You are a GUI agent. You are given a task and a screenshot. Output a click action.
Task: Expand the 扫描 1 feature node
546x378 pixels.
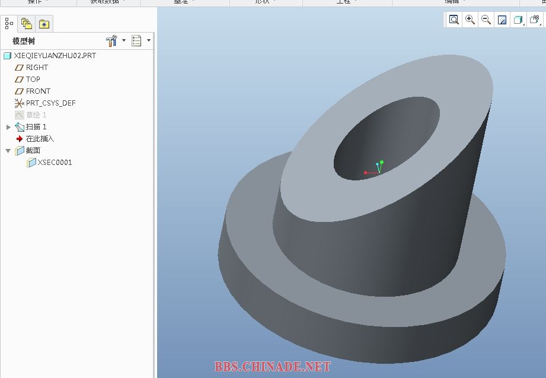[x=8, y=127]
